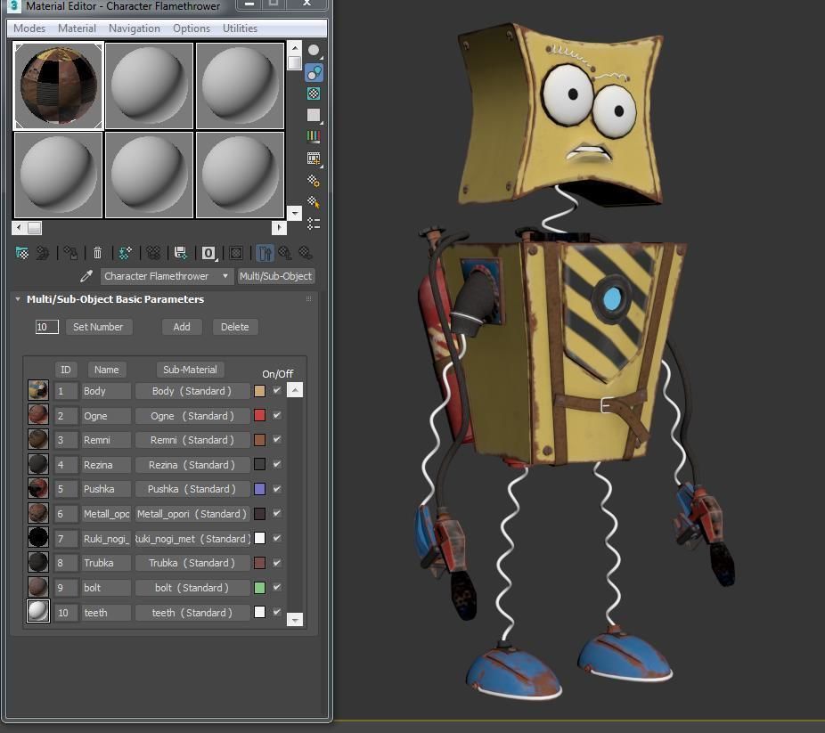Open the Material menu

[77, 29]
